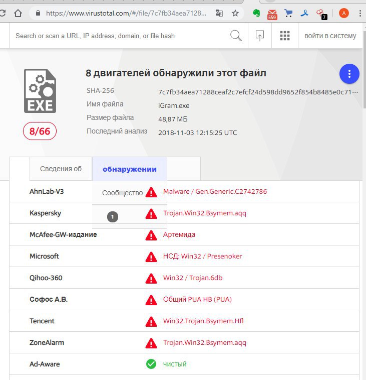
Task: Click the Общий PUA HB (PUA) result
Action: point(197,299)
